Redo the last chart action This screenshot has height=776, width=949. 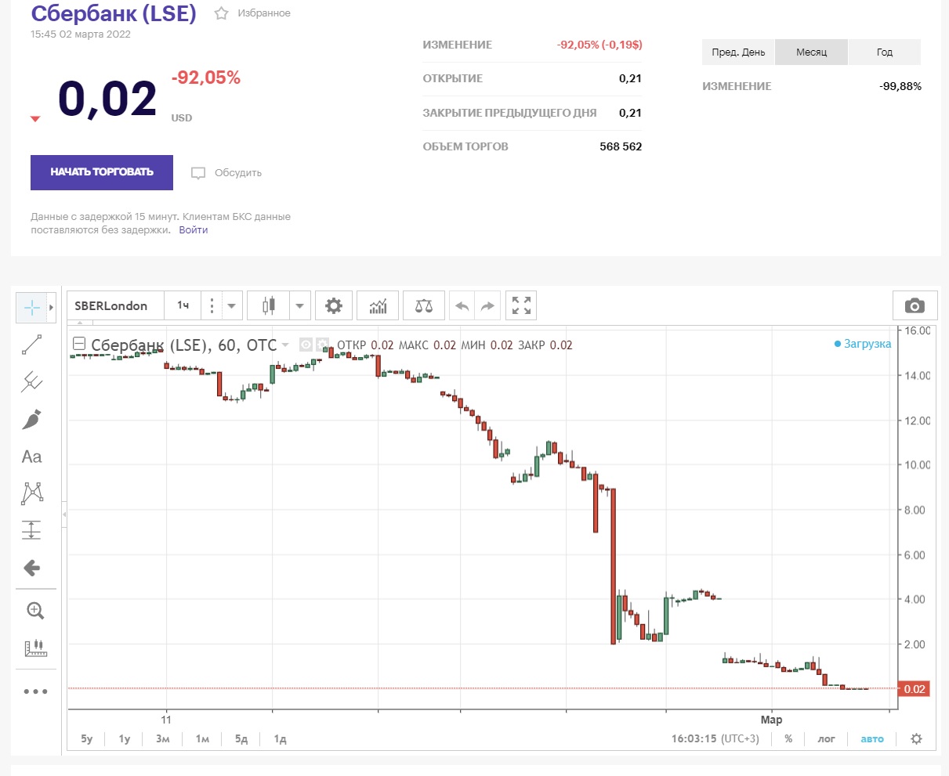pos(488,305)
